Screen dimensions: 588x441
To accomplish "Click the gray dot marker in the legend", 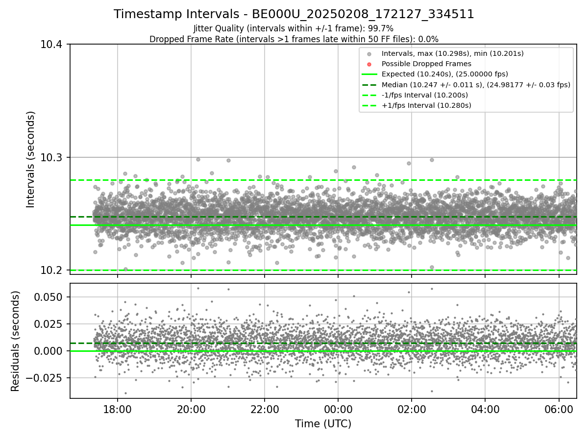I will pyautogui.click(x=369, y=54).
